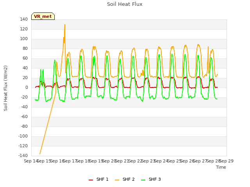The width and height of the screenshot is (250, 187).
Task: Click the VR_met annotation label
Action: pos(43,16)
